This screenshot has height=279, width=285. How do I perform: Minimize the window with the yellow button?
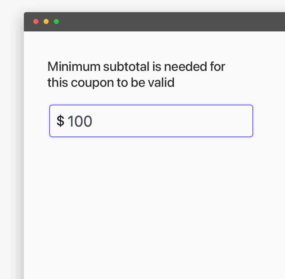(x=46, y=22)
